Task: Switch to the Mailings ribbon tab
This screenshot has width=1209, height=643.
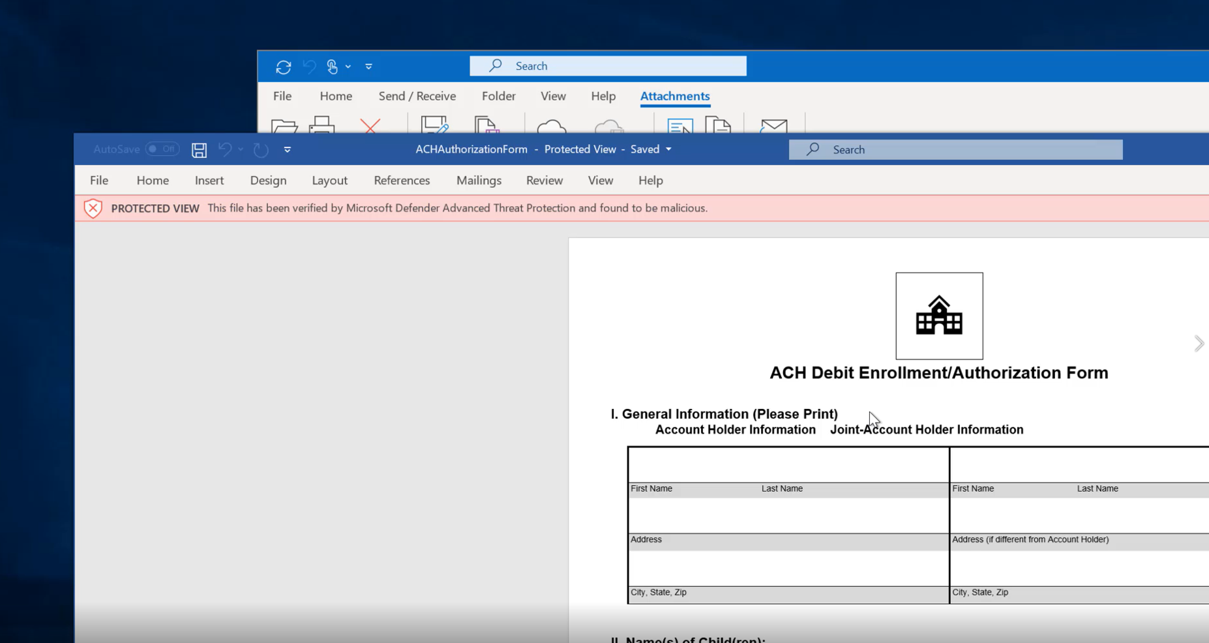Action: tap(478, 180)
